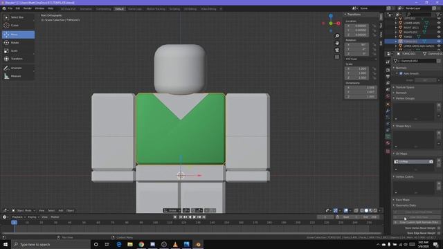The image size is (443, 249).
Task: Hide UPPER ARMS AND HANDS eye icon
Action: (439, 46)
